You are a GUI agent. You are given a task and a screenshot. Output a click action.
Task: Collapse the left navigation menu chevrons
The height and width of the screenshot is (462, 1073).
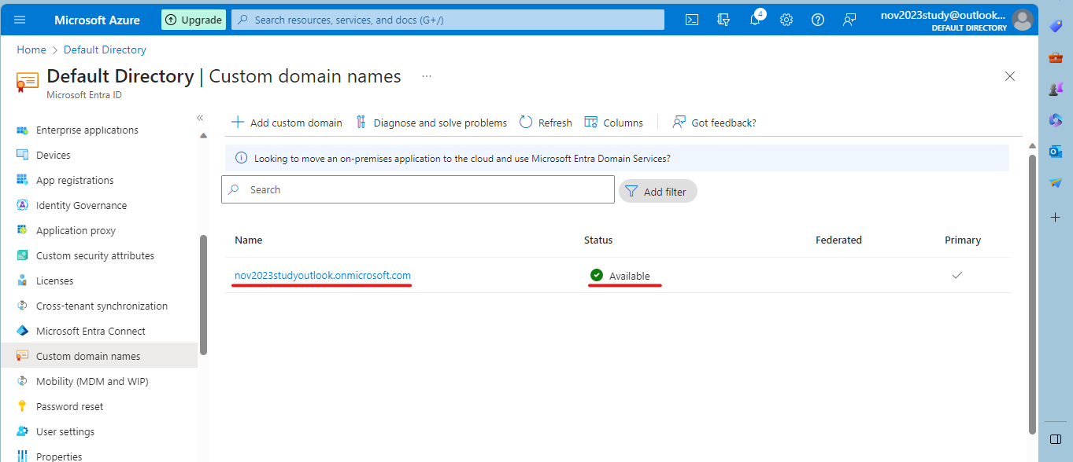pyautogui.click(x=200, y=118)
